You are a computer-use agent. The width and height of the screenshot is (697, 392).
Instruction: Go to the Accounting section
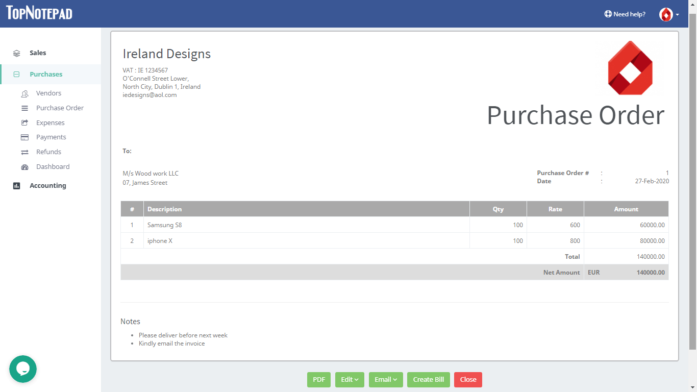[x=48, y=185]
